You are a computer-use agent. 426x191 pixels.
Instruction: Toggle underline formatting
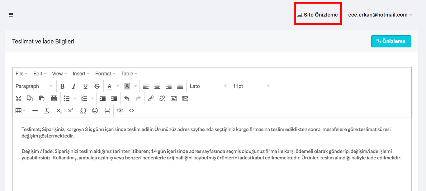pyautogui.click(x=85, y=86)
